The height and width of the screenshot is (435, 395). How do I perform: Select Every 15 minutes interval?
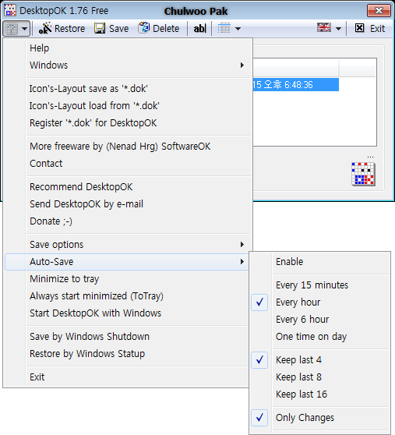[x=321, y=285]
